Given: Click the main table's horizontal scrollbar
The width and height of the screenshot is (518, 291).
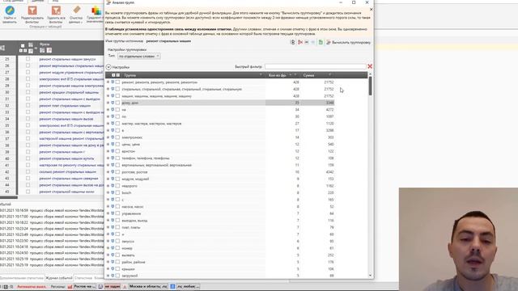Looking at the screenshot, I should click(9, 197).
